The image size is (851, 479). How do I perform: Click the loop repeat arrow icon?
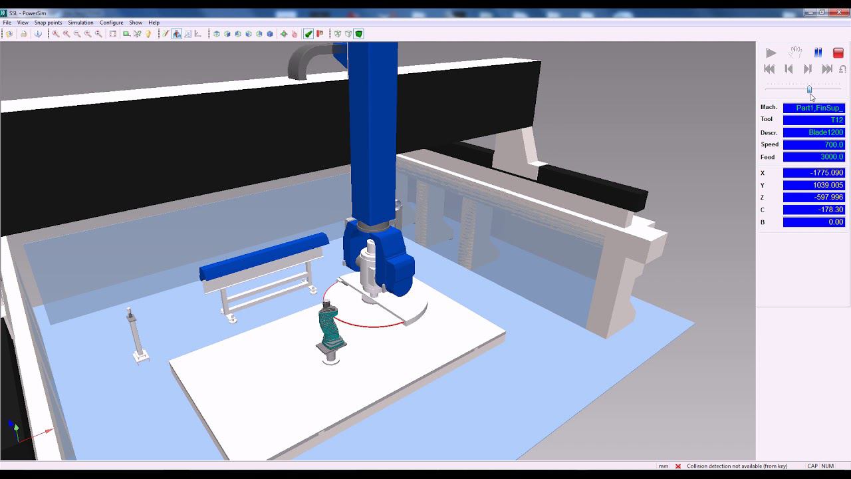click(x=842, y=69)
